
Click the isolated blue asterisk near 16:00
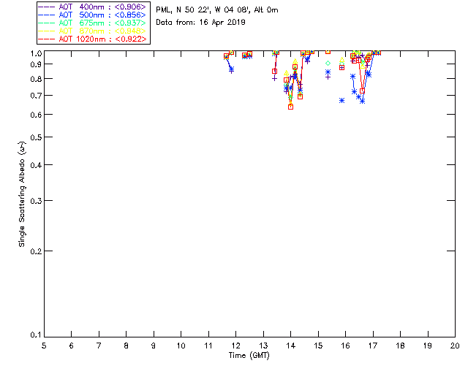click(341, 100)
